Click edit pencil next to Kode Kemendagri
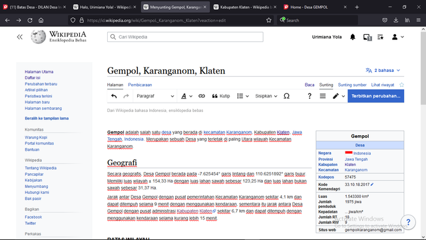The width and height of the screenshot is (426, 240). [372, 185]
